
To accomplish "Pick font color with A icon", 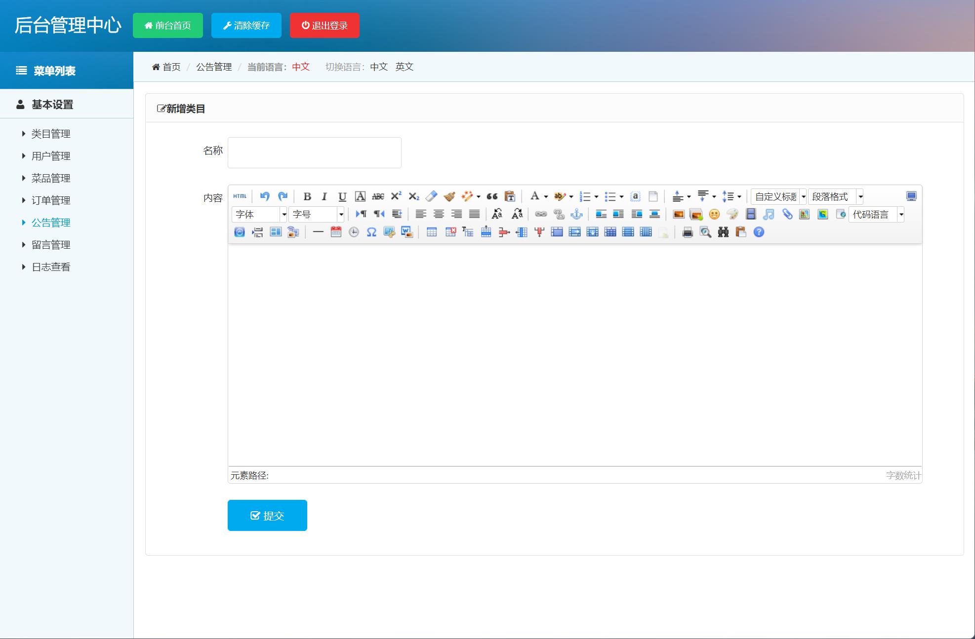I will 534,196.
